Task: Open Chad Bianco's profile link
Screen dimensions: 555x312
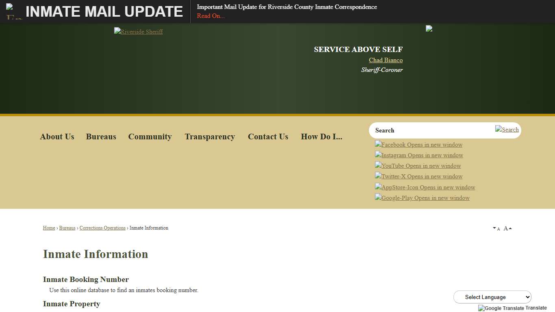Action: coord(385,60)
